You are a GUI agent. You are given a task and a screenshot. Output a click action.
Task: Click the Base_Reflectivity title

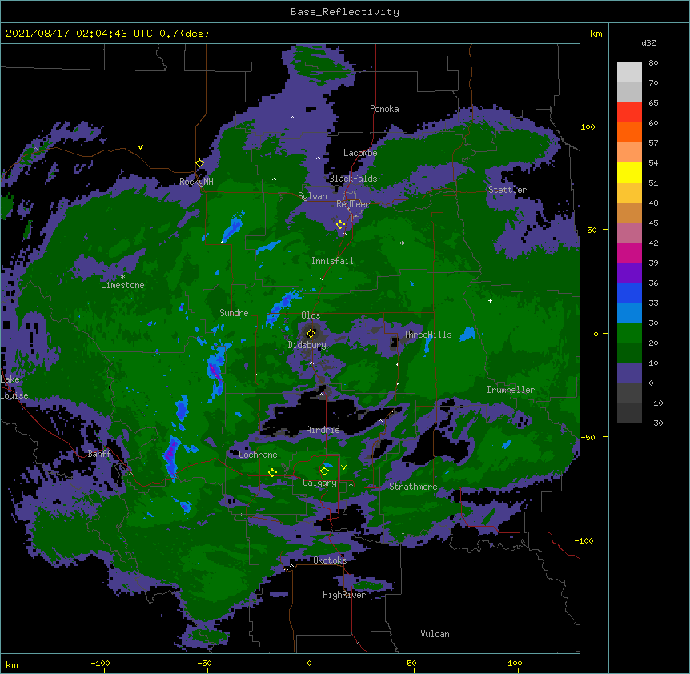tap(345, 12)
